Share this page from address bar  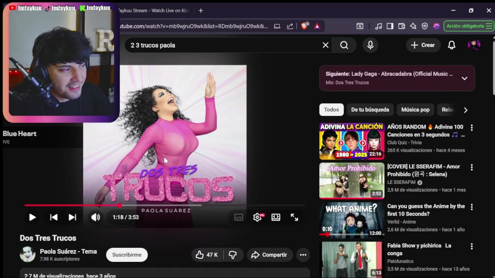[290, 26]
